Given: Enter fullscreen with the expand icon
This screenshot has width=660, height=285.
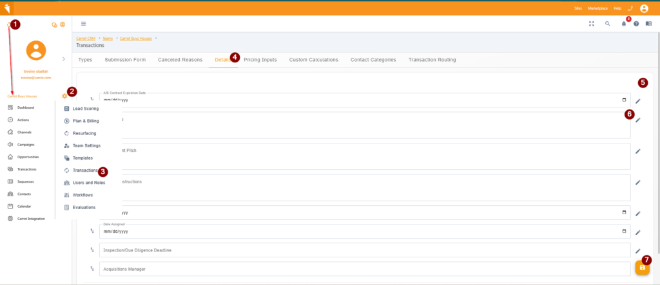Looking at the screenshot, I should point(591,24).
